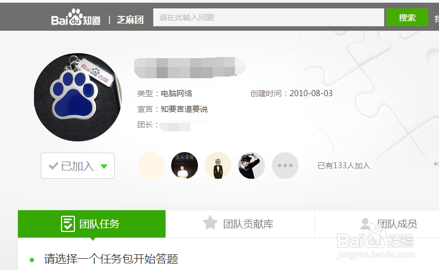Open the member avatar with night building photo
Screen dimensions: 439x270
185,165
